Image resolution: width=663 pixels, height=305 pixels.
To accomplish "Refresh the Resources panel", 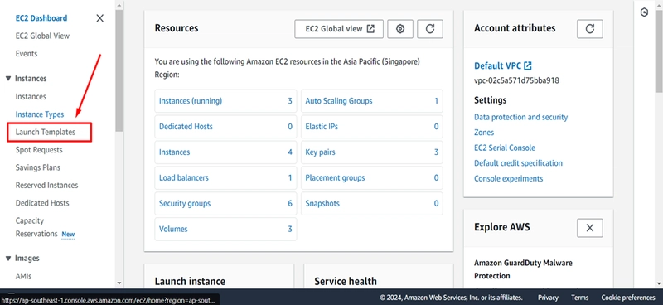I will click(x=430, y=29).
